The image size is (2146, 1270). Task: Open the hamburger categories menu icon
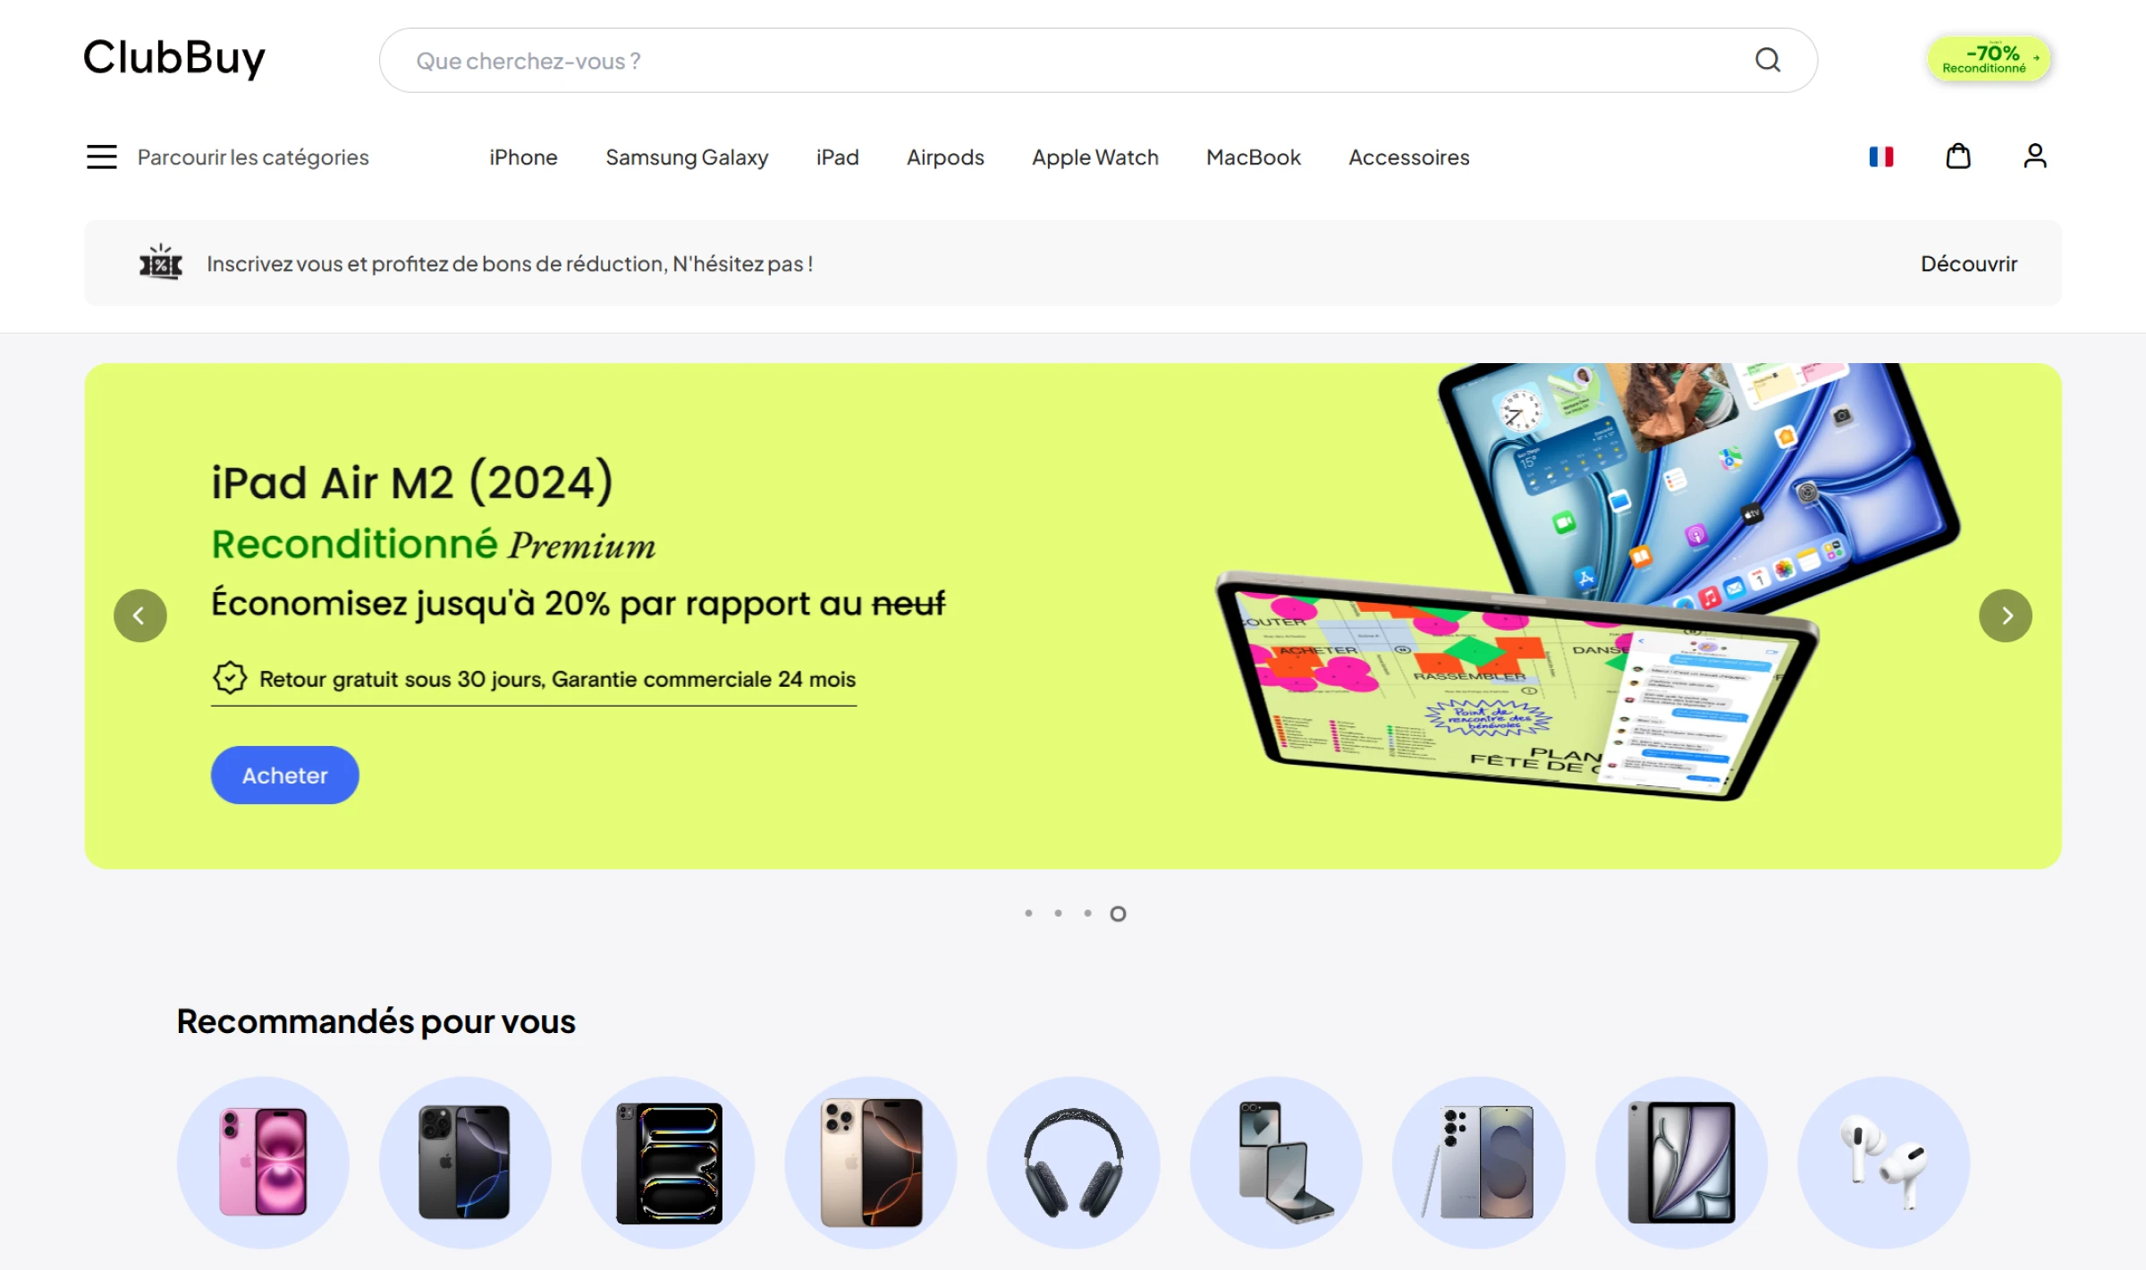pos(102,157)
